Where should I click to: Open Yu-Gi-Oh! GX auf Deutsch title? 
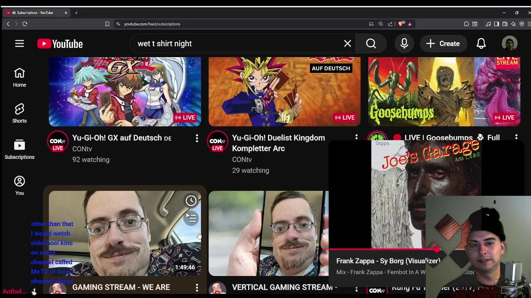[122, 138]
